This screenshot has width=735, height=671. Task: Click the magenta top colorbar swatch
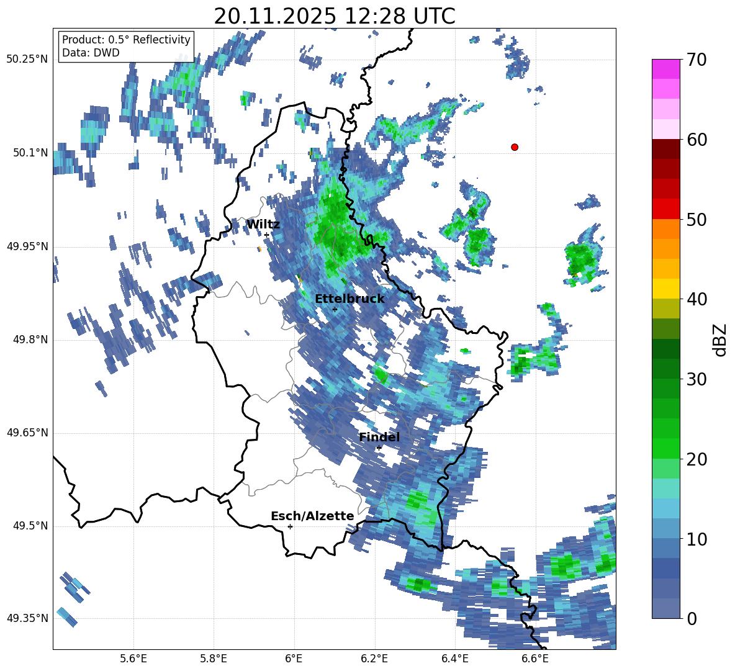[665, 69]
